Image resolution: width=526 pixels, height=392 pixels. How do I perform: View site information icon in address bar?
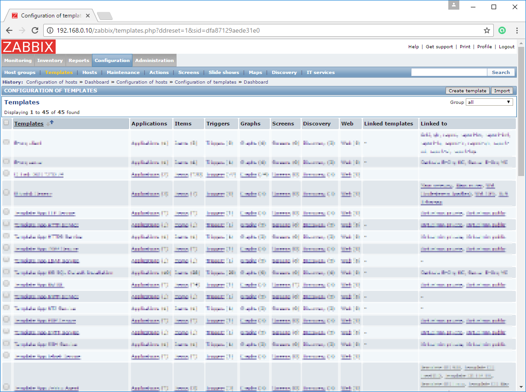[50, 30]
